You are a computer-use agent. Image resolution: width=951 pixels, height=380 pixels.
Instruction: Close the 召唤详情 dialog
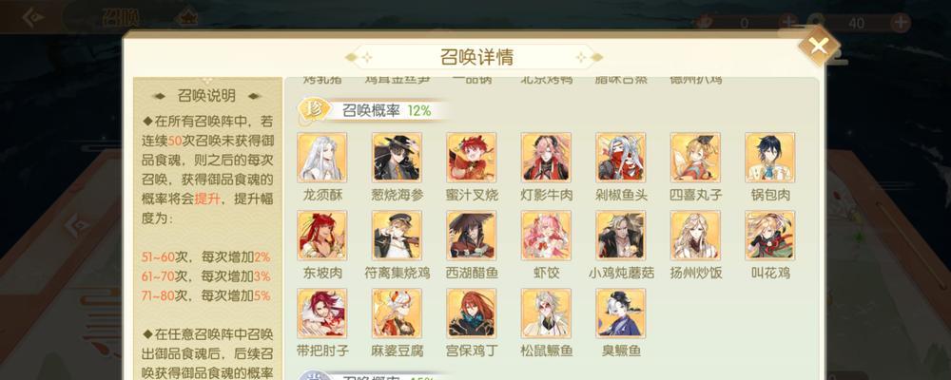coord(819,46)
